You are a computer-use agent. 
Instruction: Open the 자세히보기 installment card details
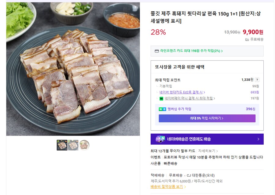[x=207, y=150]
